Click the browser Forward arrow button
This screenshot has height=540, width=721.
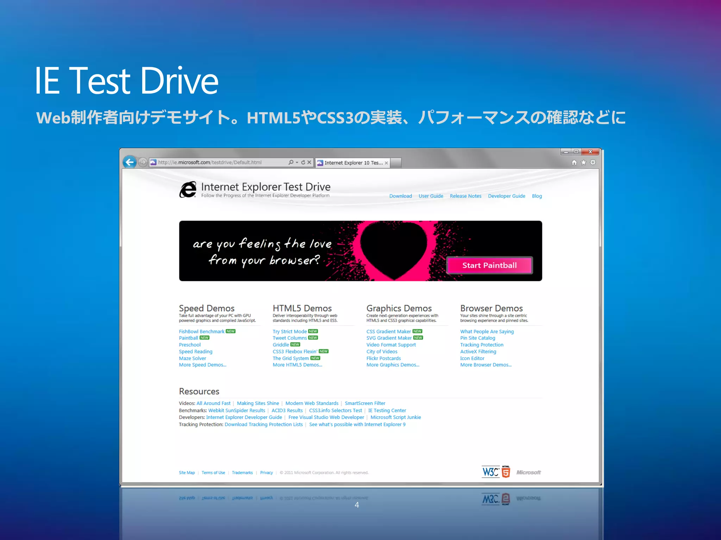coord(143,162)
